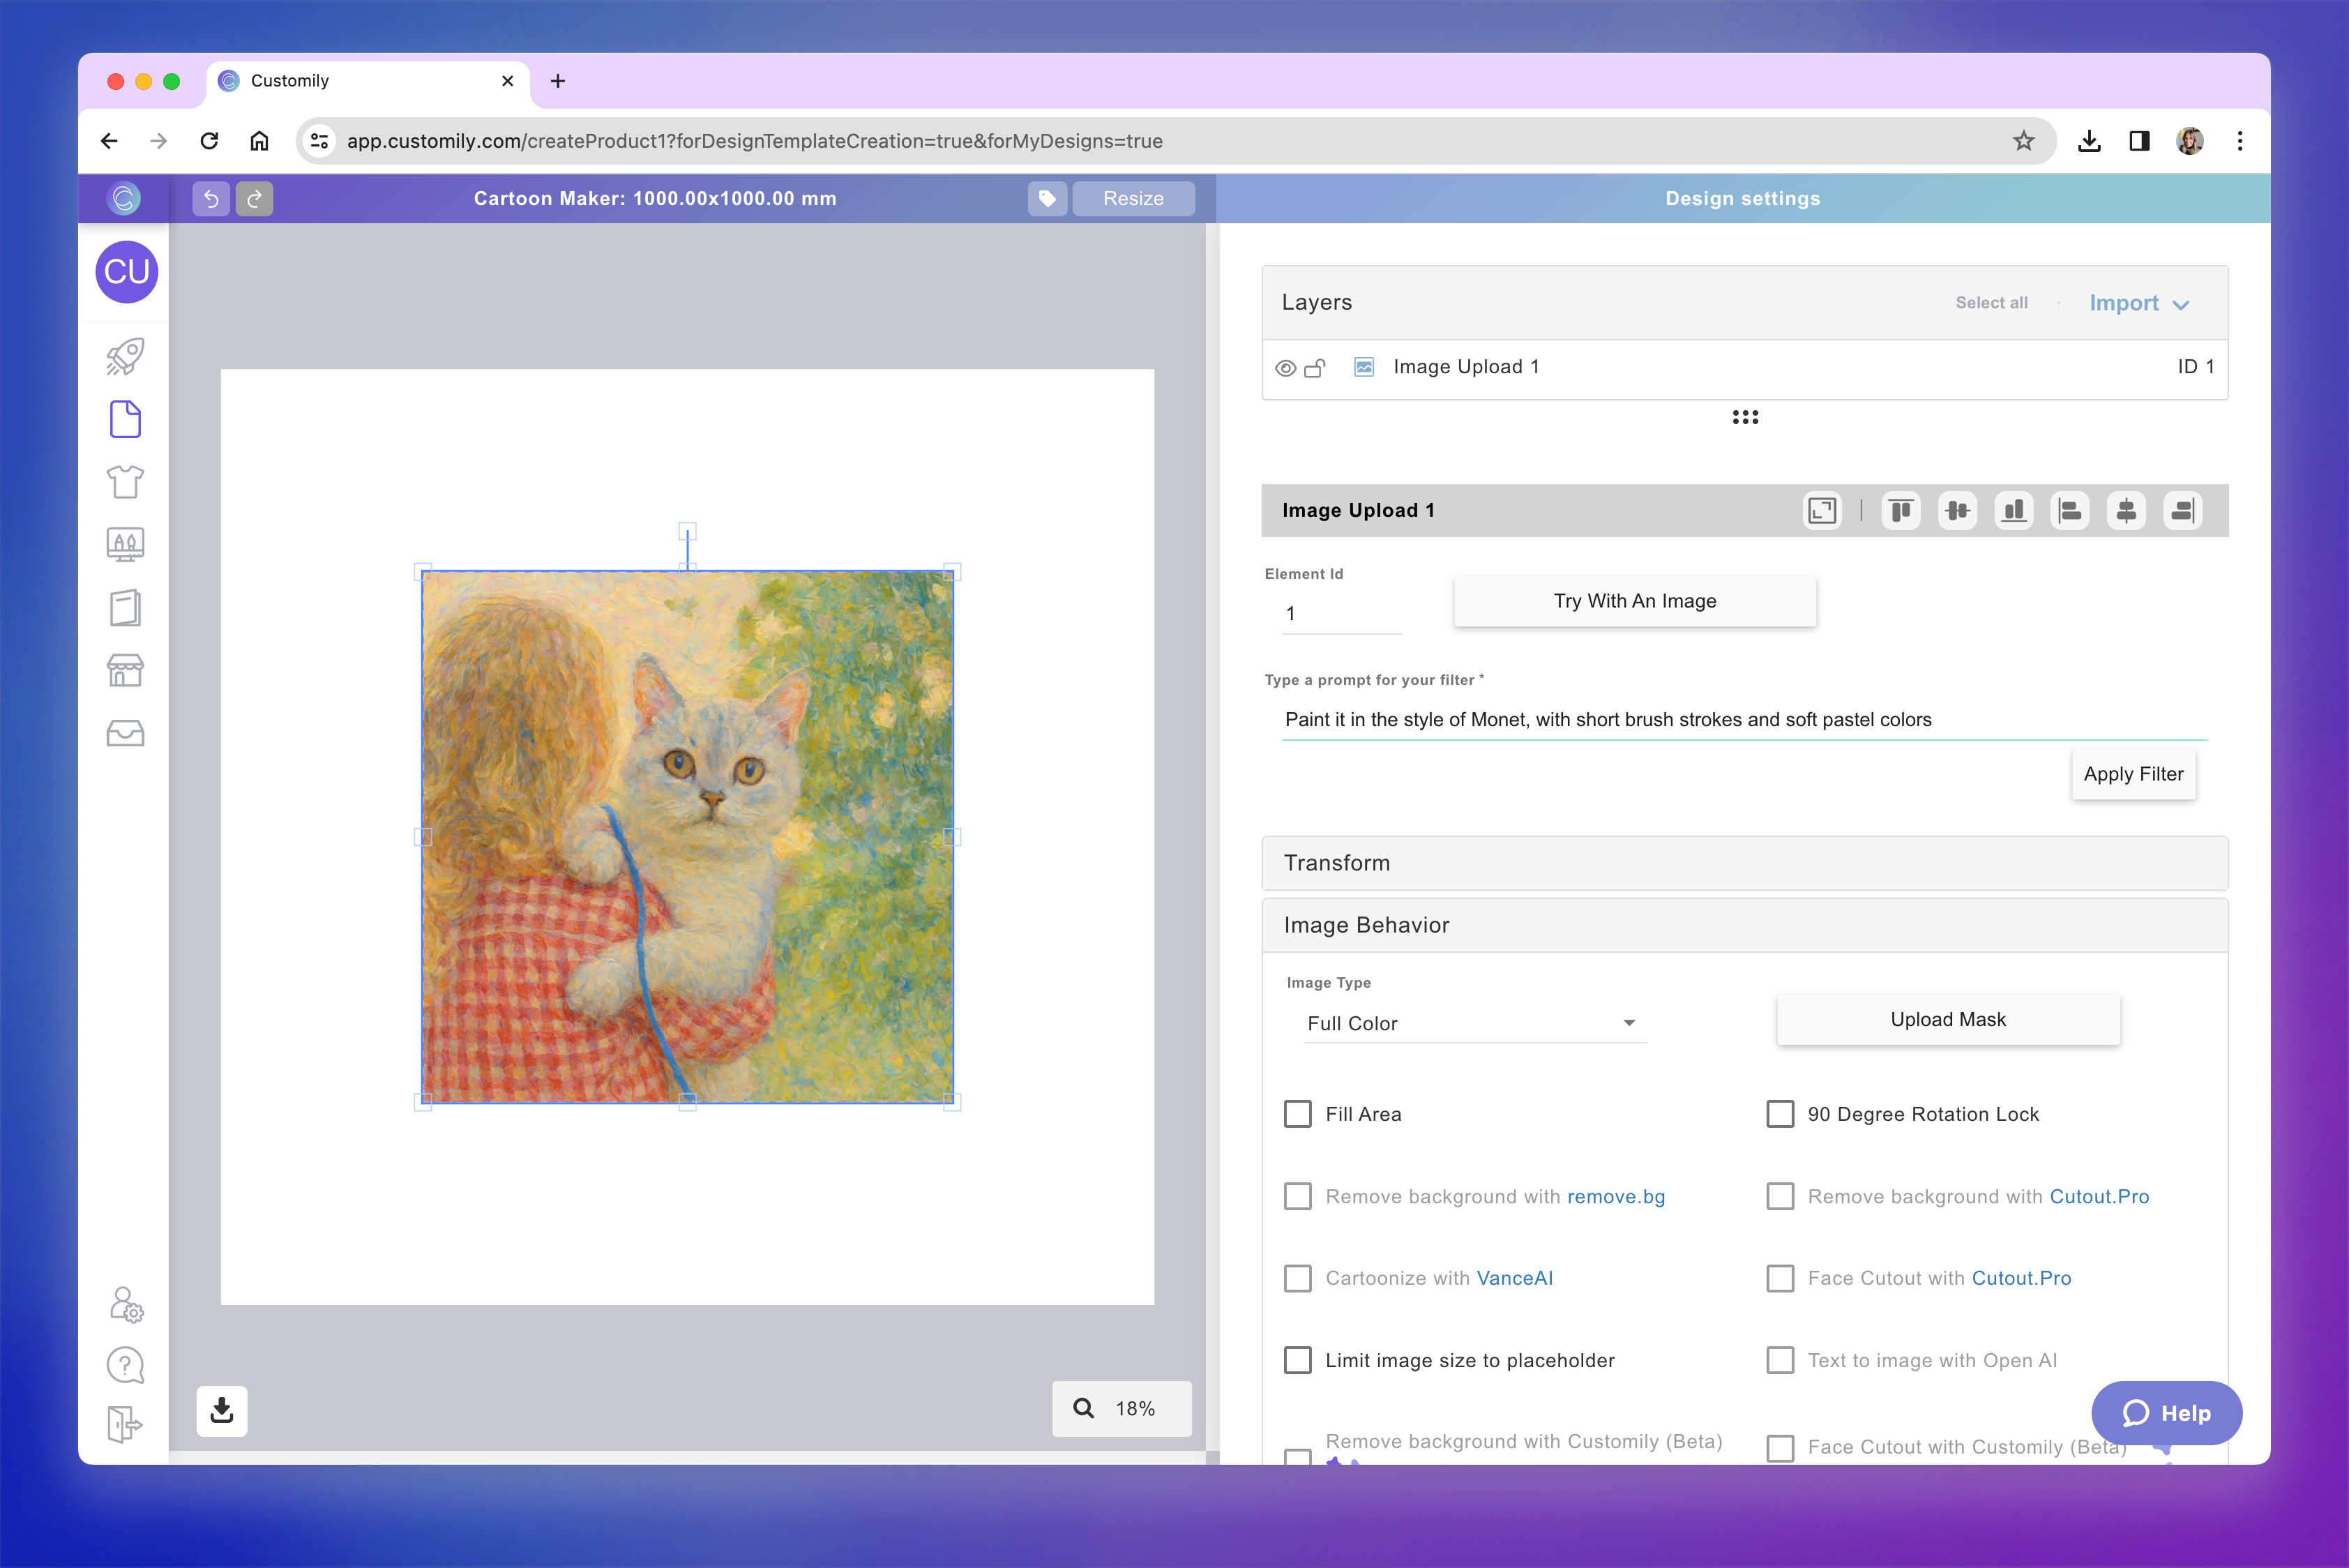2349x1568 pixels.
Task: Open the rocket launch sidebar icon
Action: [125, 356]
